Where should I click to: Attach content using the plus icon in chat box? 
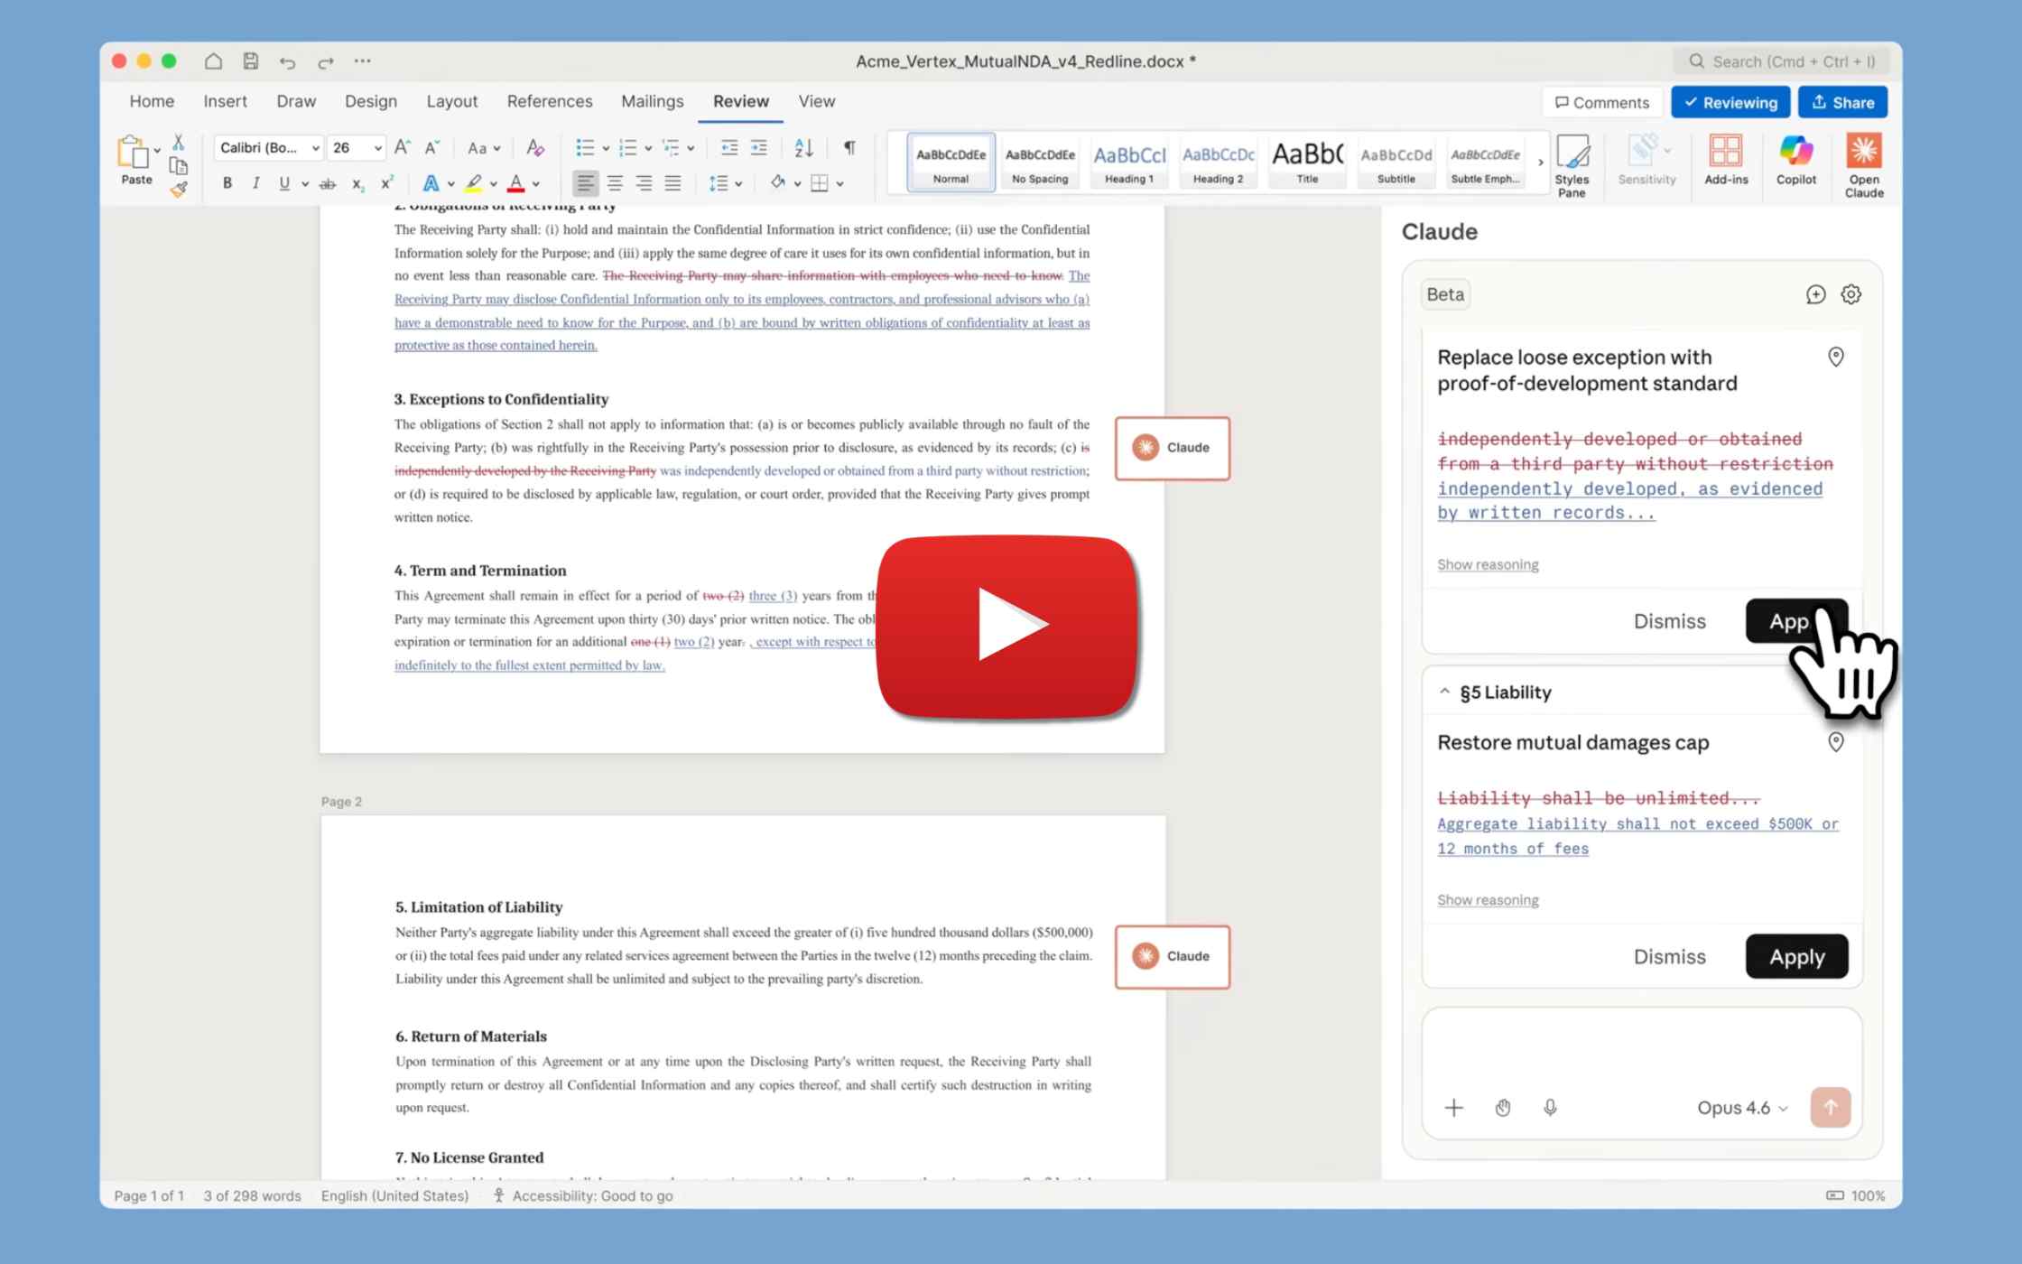tap(1454, 1107)
